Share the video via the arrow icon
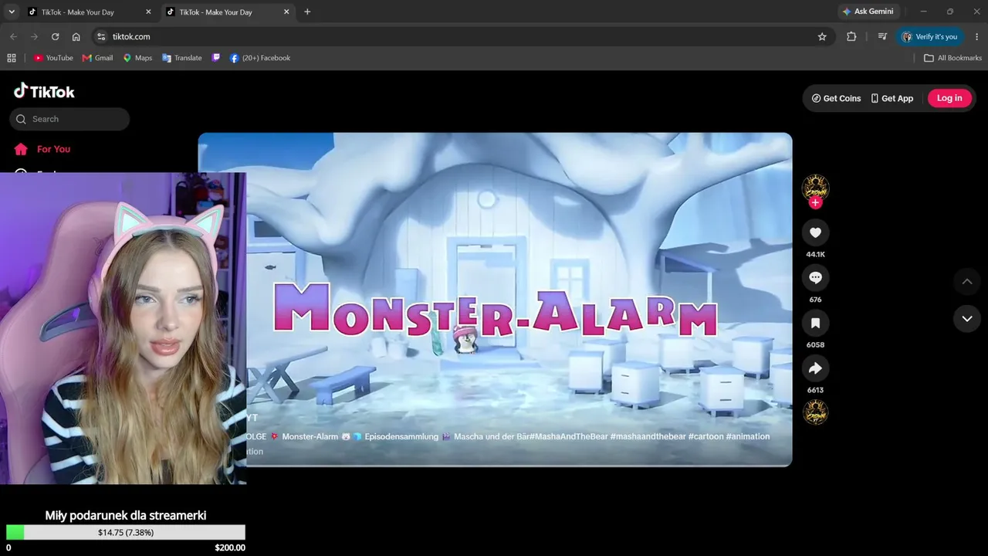Image resolution: width=988 pixels, height=556 pixels. click(815, 368)
